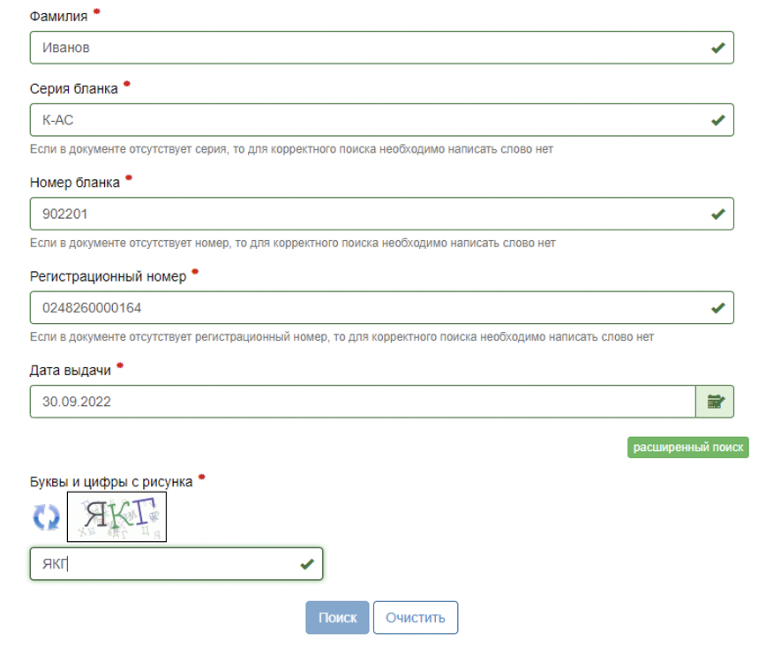Viewport: 773px width, 655px height.
Task: Click the Дата выдачи field 30.09.2022
Action: point(363,402)
